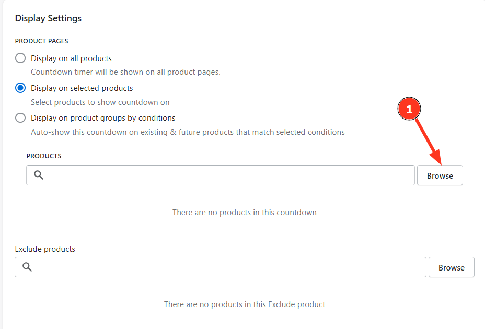This screenshot has height=329, width=485.
Task: Click 'There are no products in this countdown' text
Action: (244, 213)
